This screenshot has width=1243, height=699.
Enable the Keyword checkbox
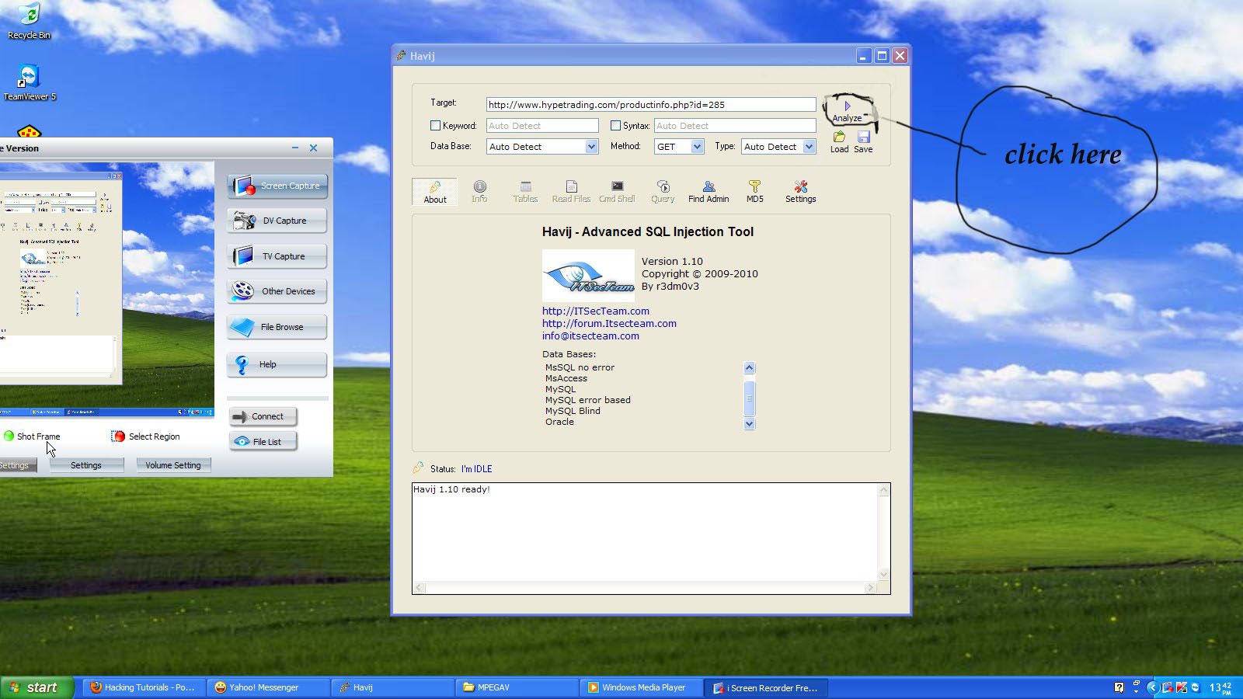click(x=435, y=125)
